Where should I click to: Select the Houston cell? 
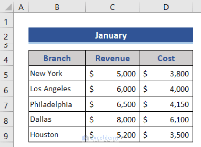point(57,134)
